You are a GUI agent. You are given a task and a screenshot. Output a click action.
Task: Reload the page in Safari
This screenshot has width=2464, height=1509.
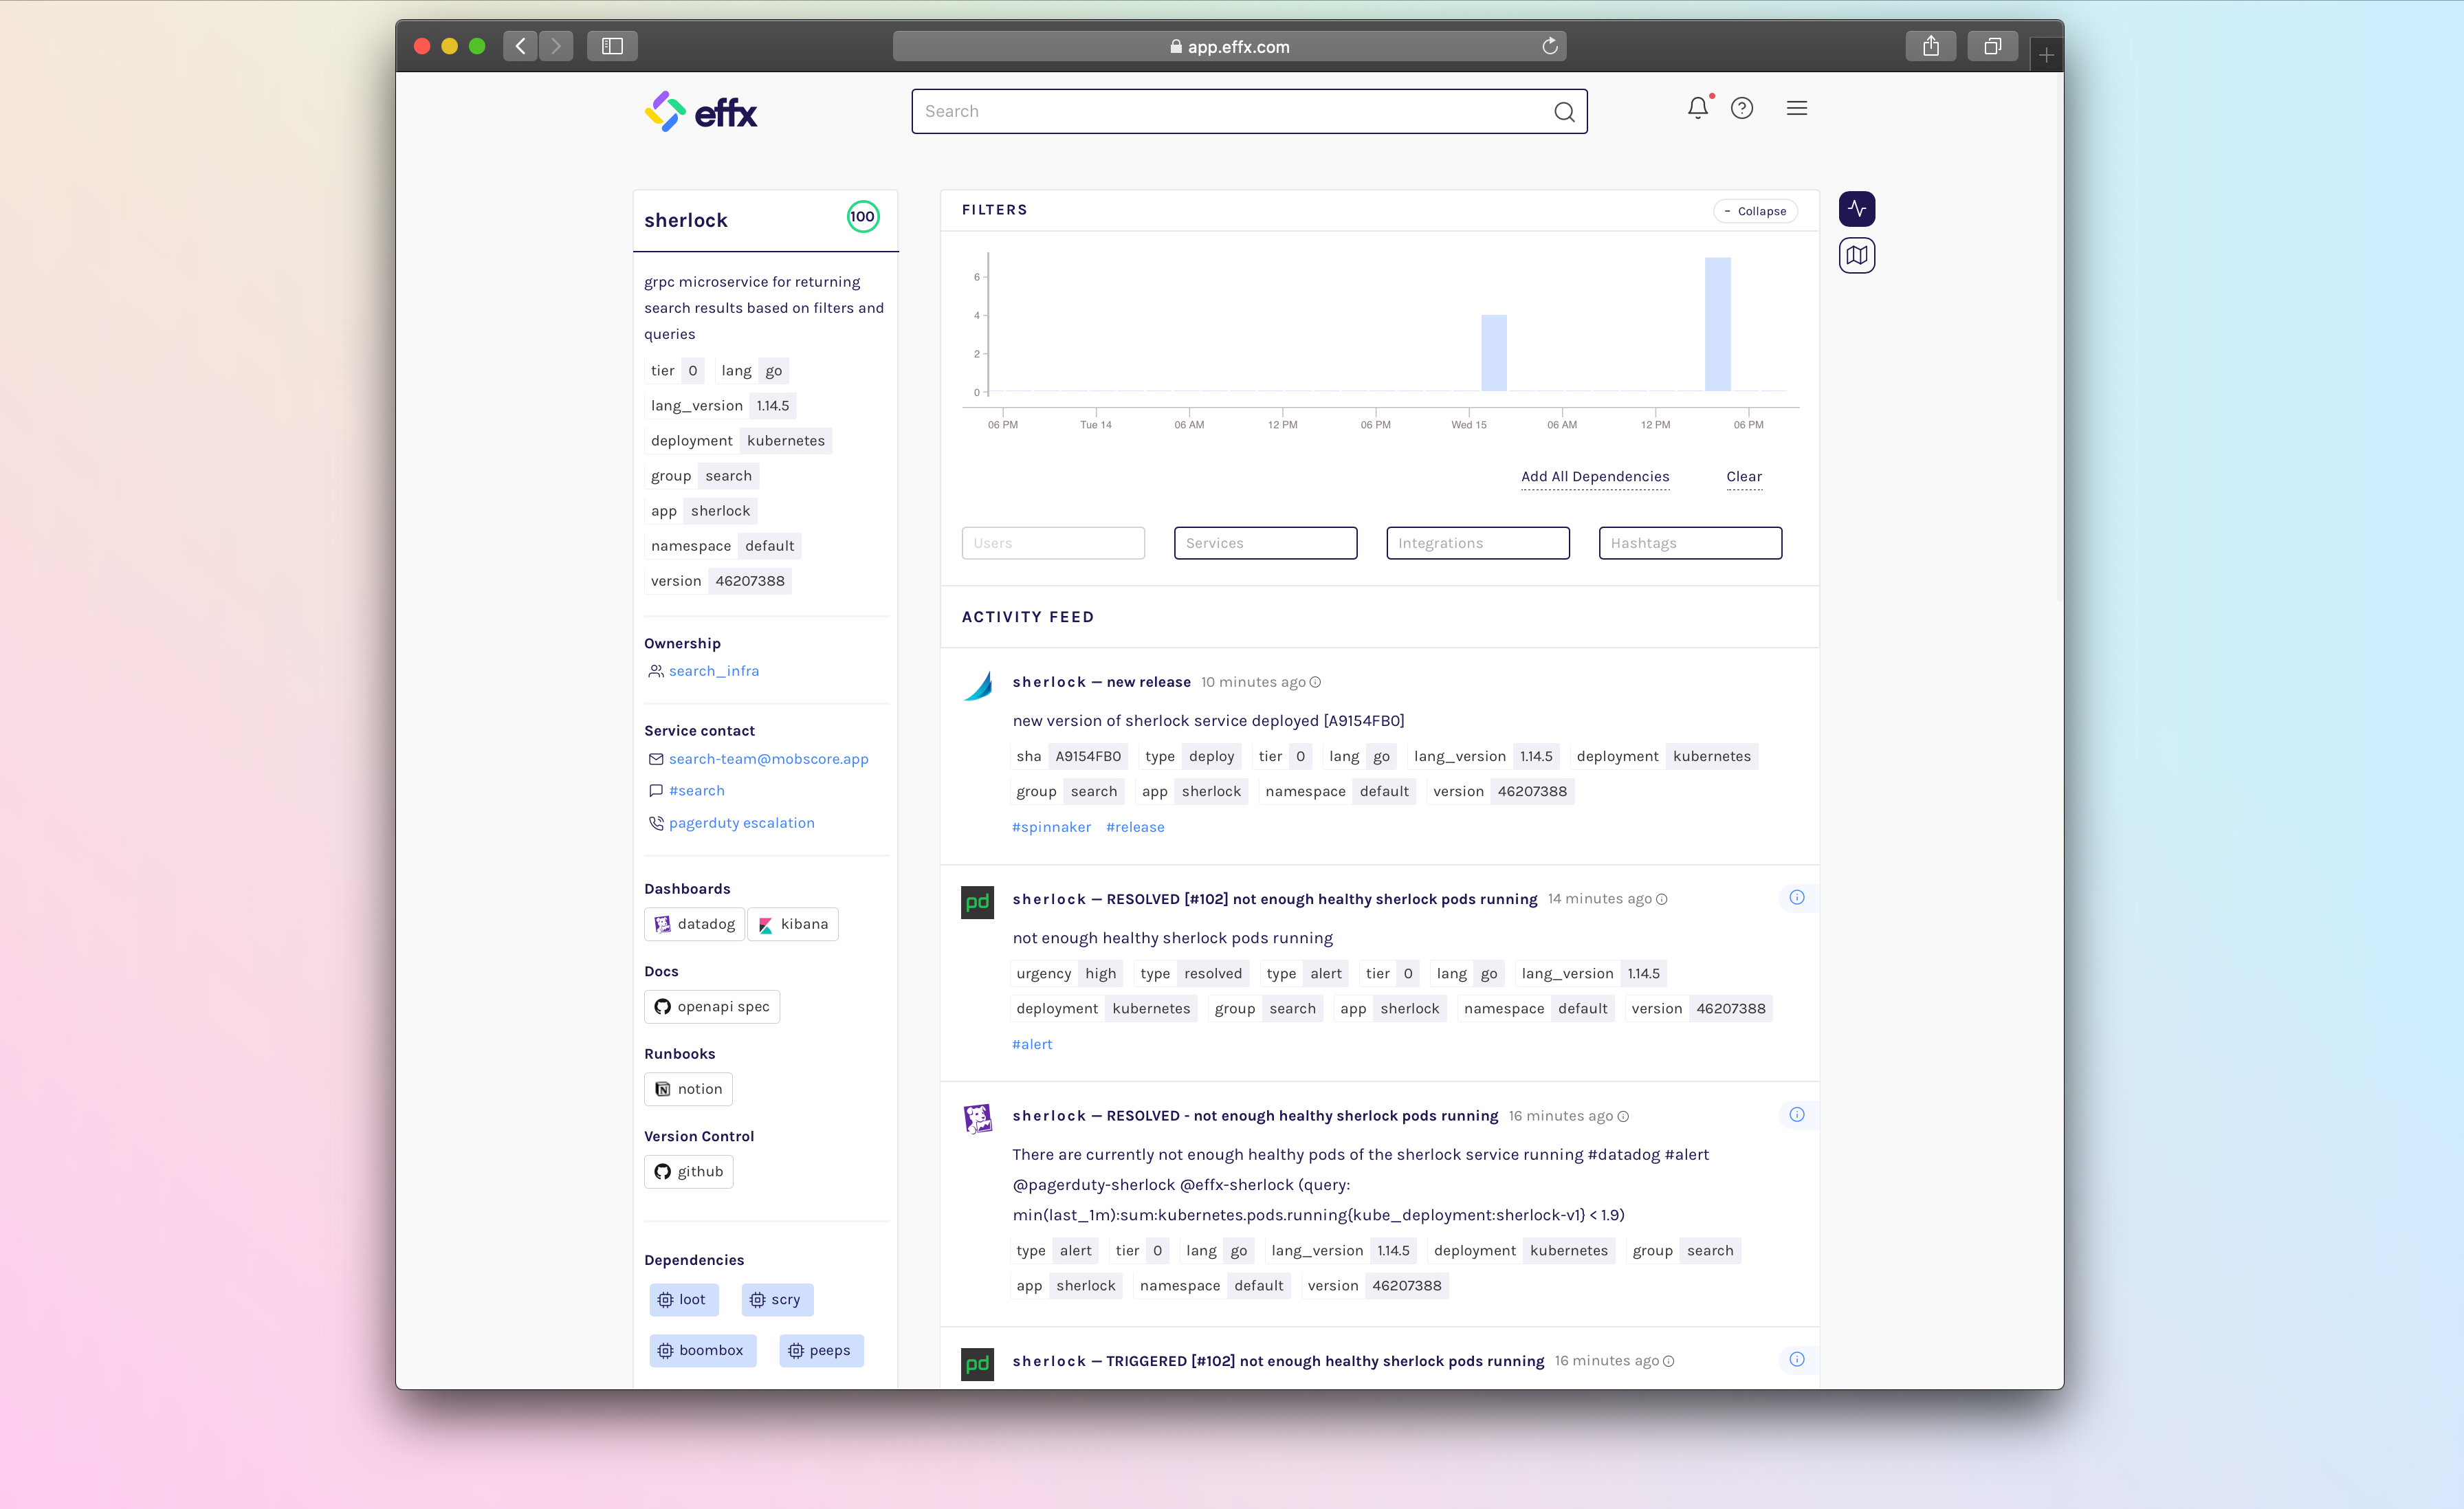[x=1550, y=46]
